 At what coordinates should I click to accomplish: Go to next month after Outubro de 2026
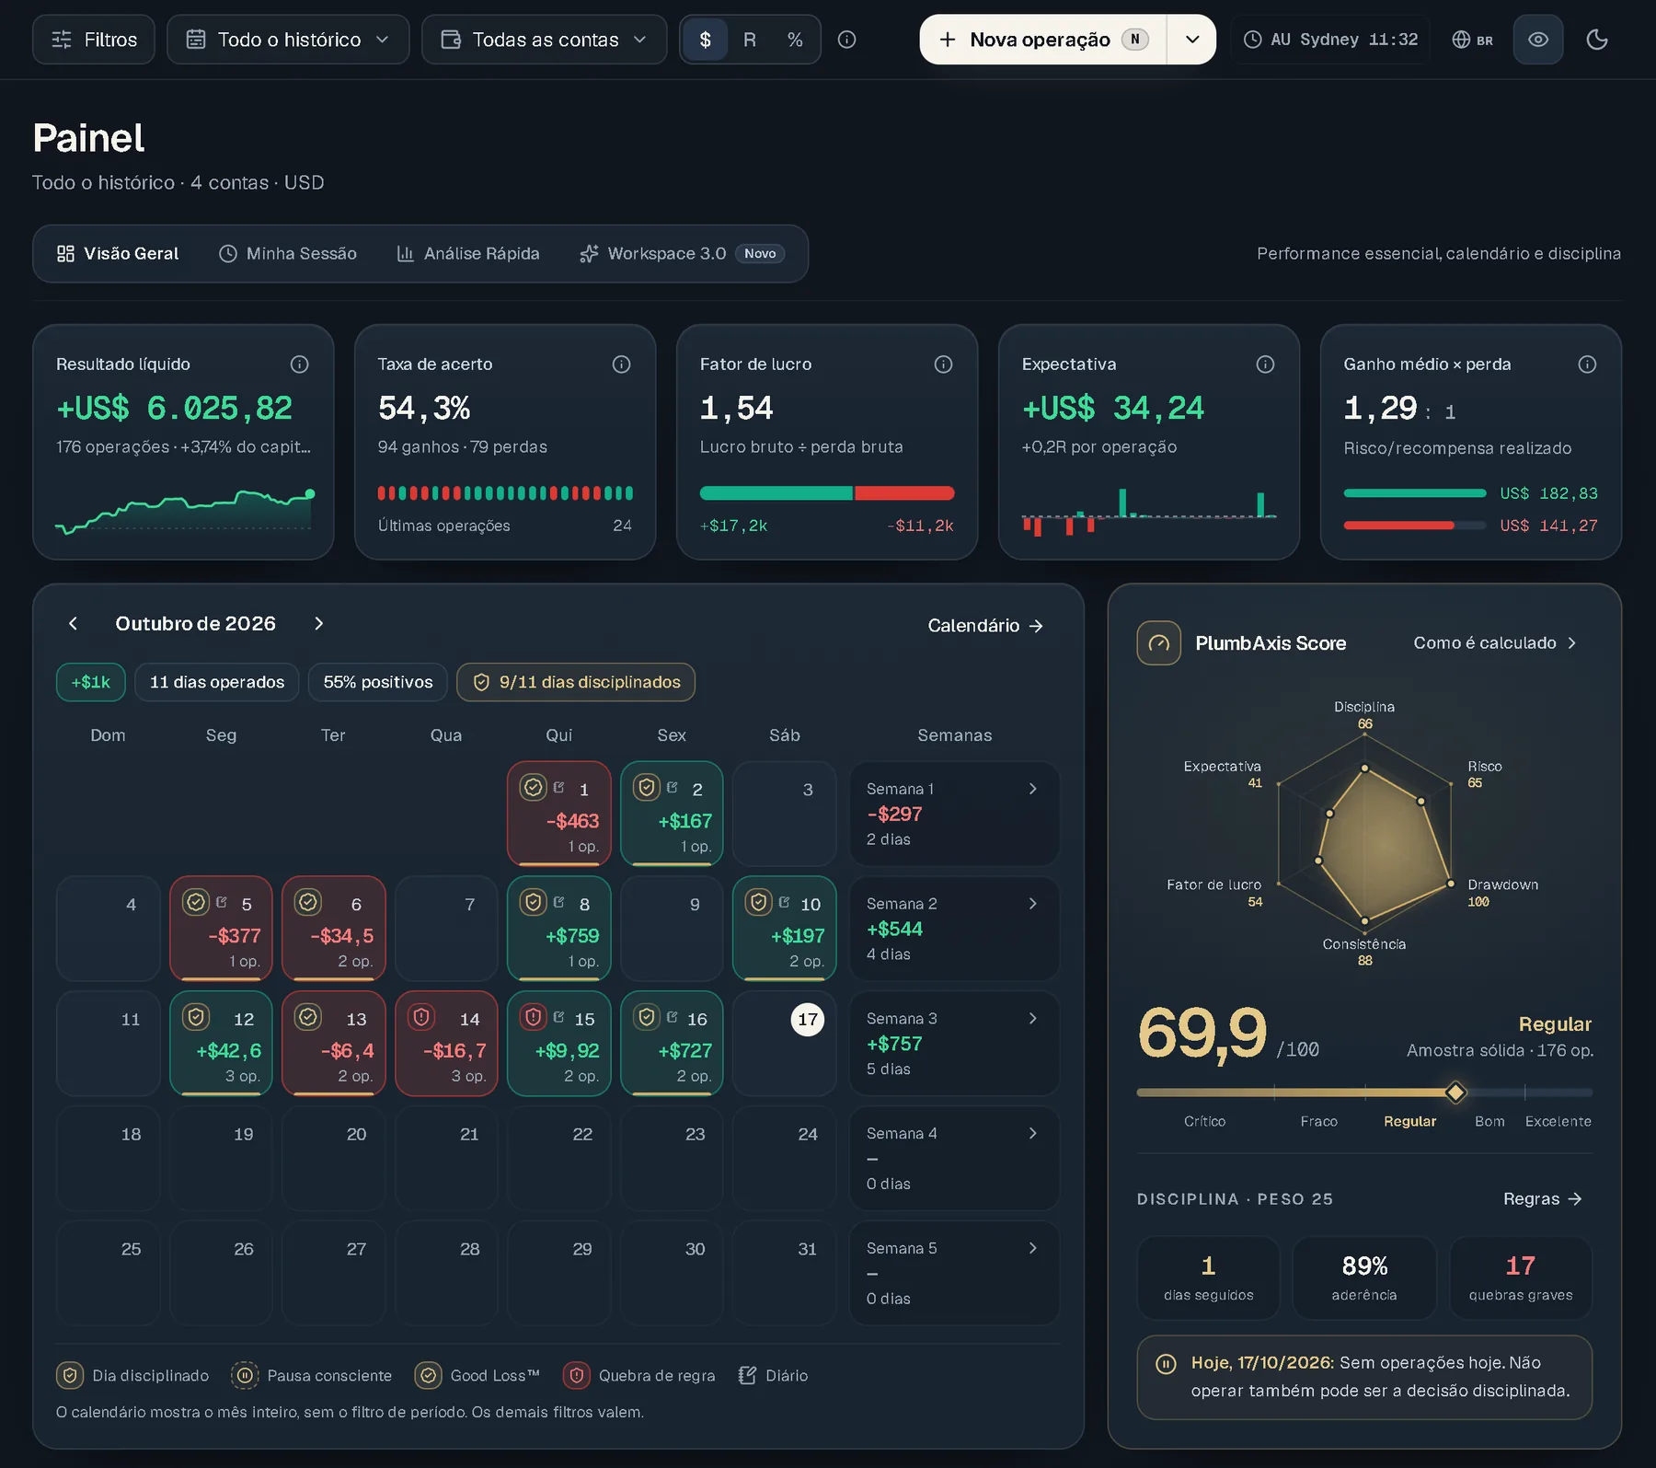(x=319, y=624)
